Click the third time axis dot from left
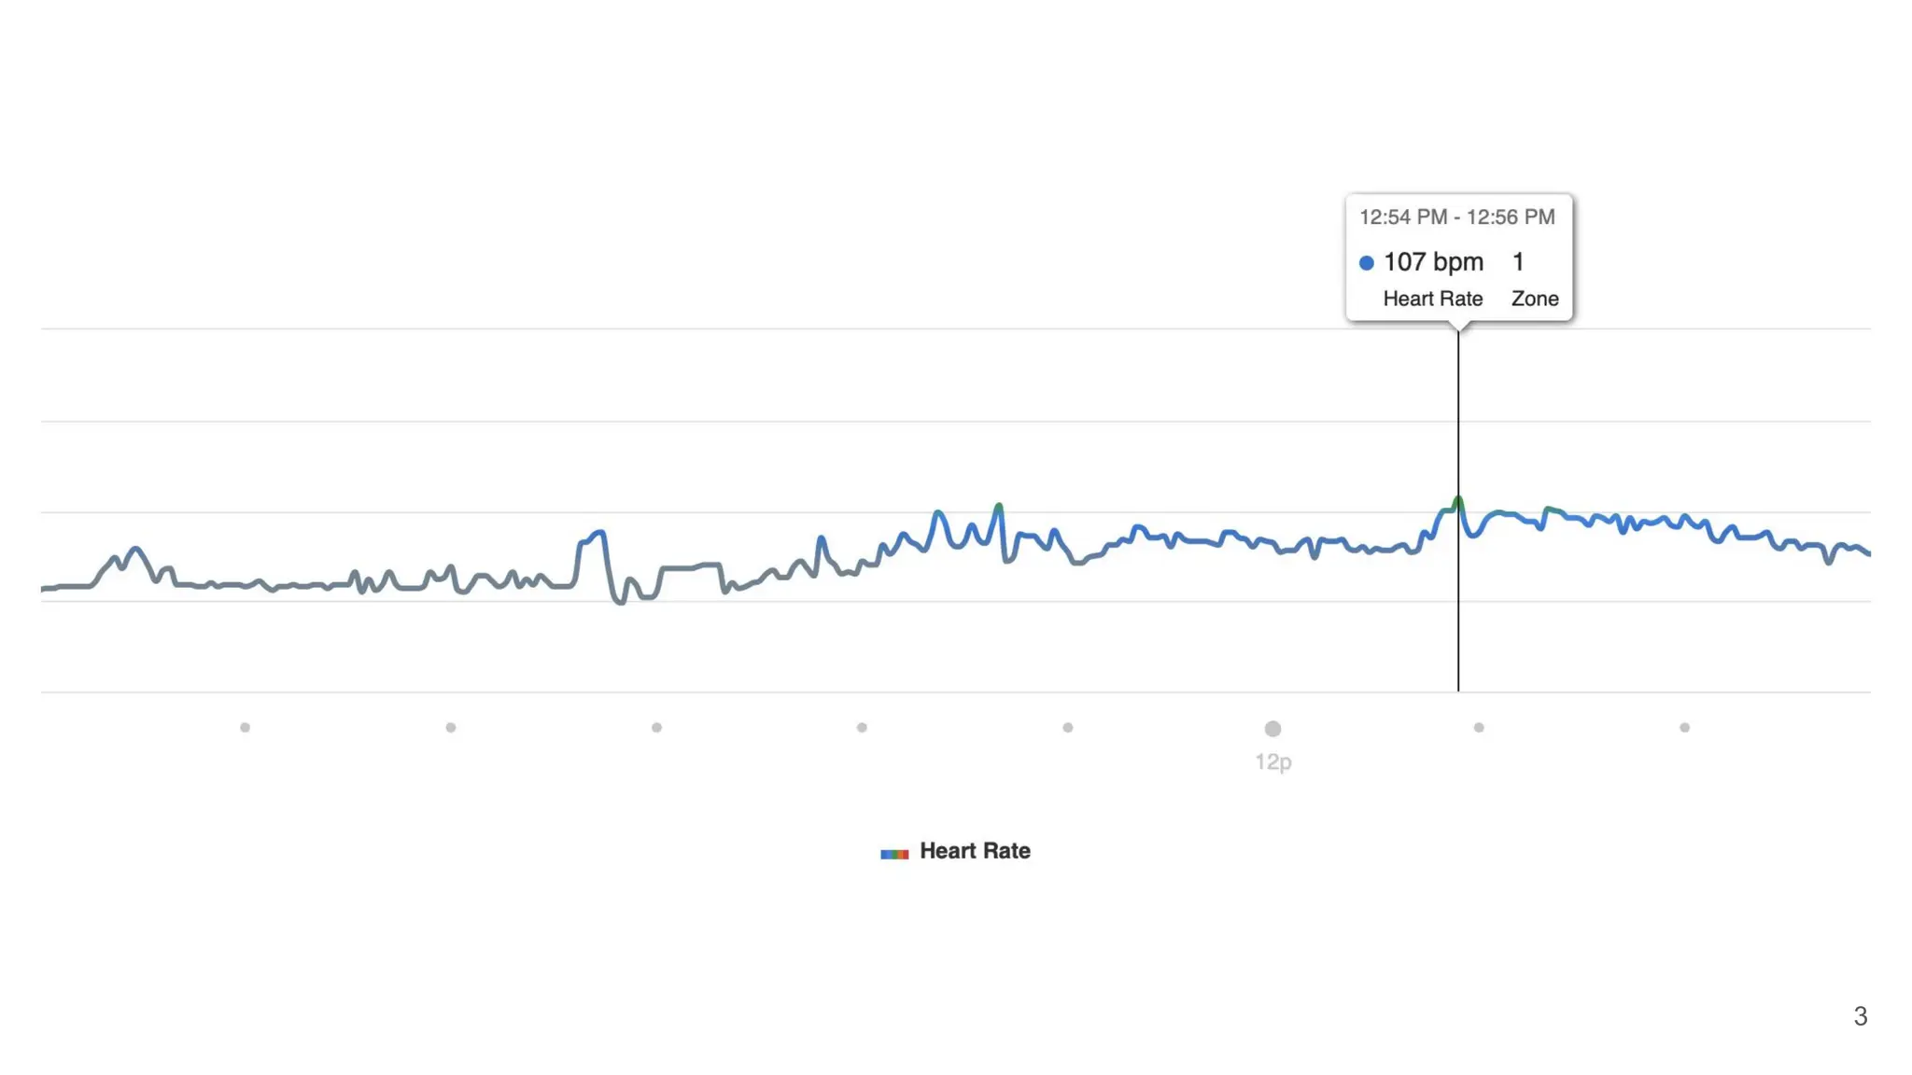 (x=656, y=728)
